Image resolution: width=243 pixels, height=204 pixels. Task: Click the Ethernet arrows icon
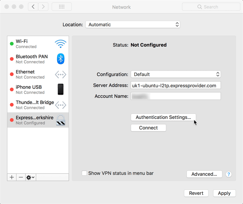pyautogui.click(x=61, y=75)
